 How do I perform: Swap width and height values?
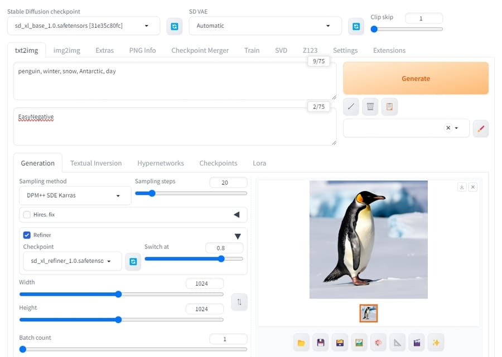(x=239, y=302)
